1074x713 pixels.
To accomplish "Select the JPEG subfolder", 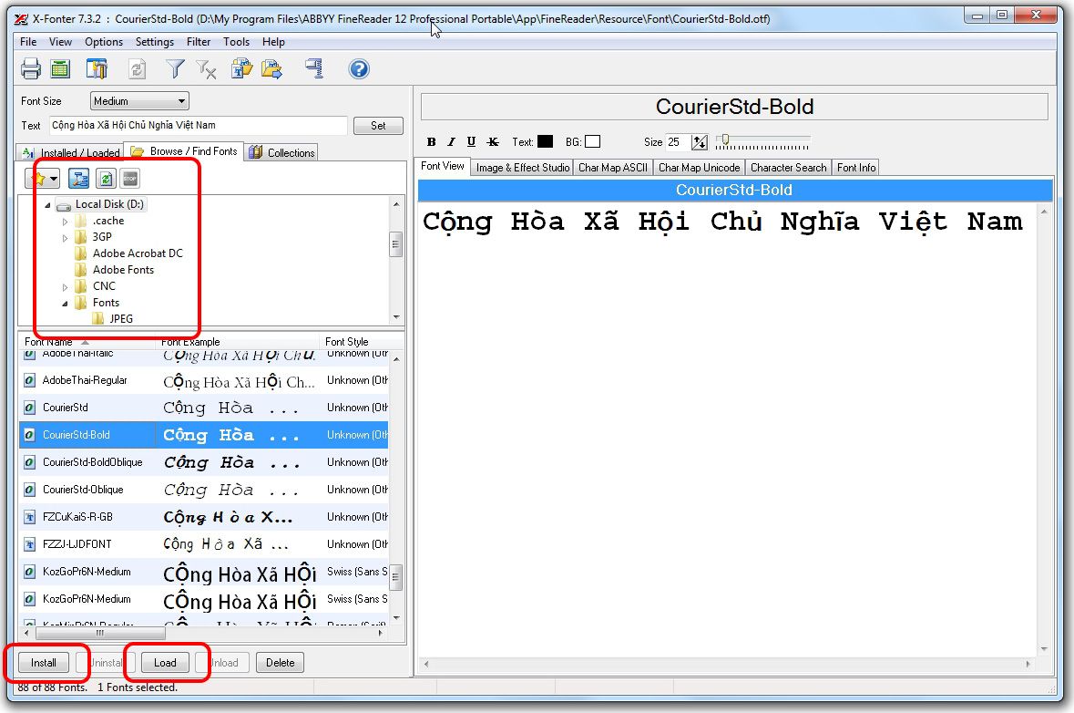I will 121,319.
